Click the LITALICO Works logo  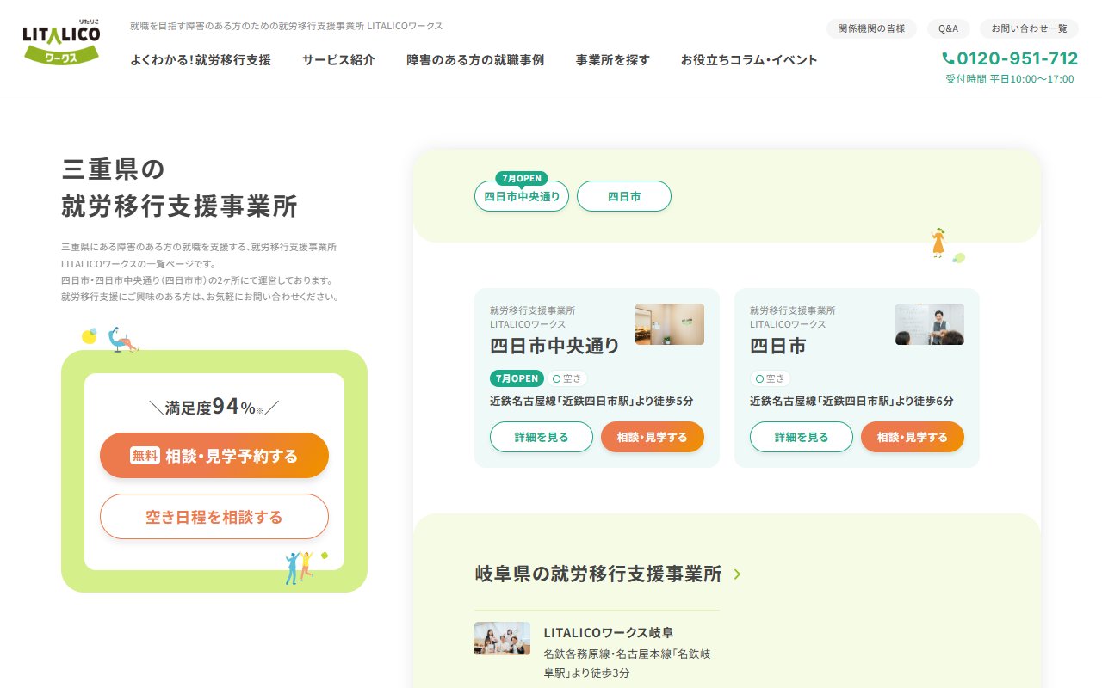click(x=61, y=42)
